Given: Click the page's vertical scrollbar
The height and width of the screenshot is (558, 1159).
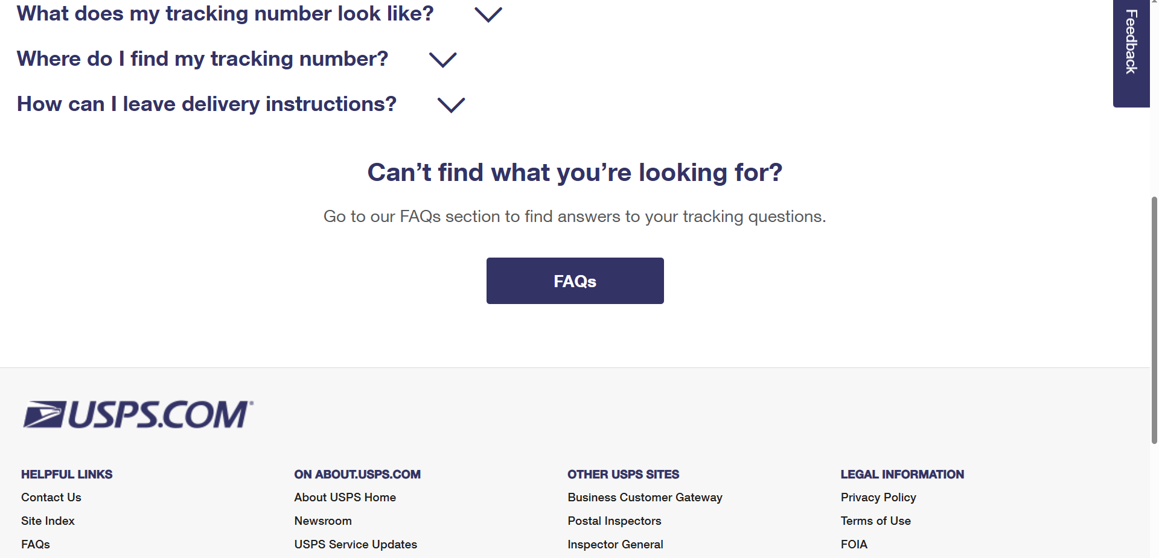Looking at the screenshot, I should 1154,320.
